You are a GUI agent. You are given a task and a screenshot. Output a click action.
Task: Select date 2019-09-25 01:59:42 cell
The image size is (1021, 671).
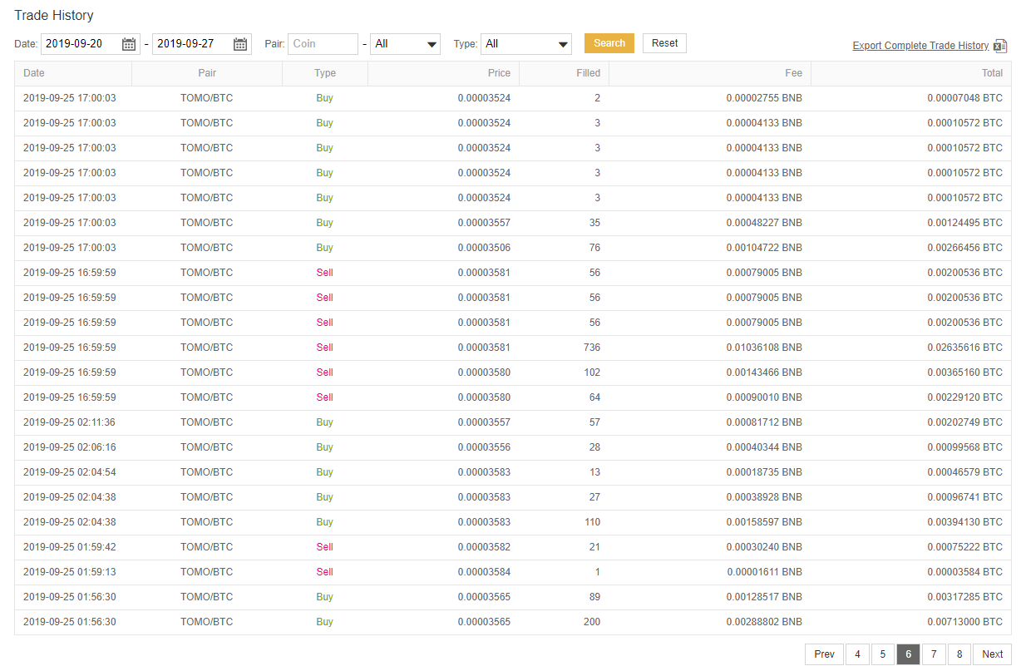pos(70,547)
